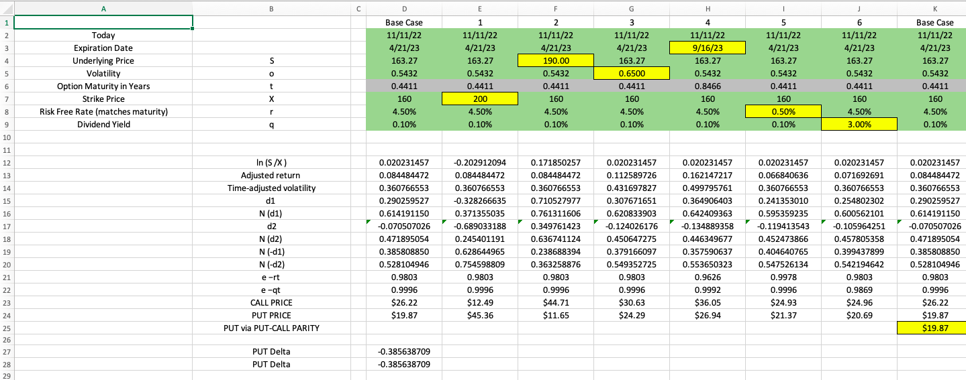Screen dimensions: 966x380
Task: Click "Risk Free Rate (matches maturity)" cell
Action: [x=103, y=111]
